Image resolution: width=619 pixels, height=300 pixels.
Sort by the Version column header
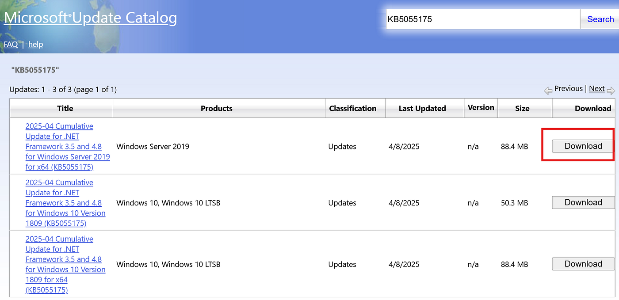pos(481,107)
